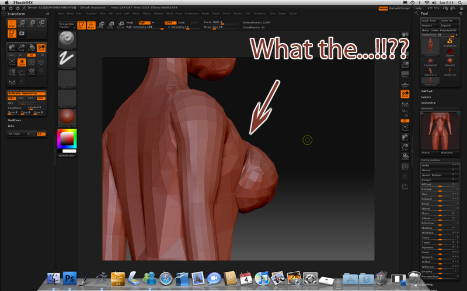Select the Sphere3D tool
467x291 pixels.
449,62
